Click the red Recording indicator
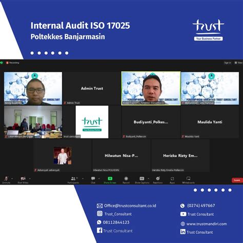 [x=13, y=63]
